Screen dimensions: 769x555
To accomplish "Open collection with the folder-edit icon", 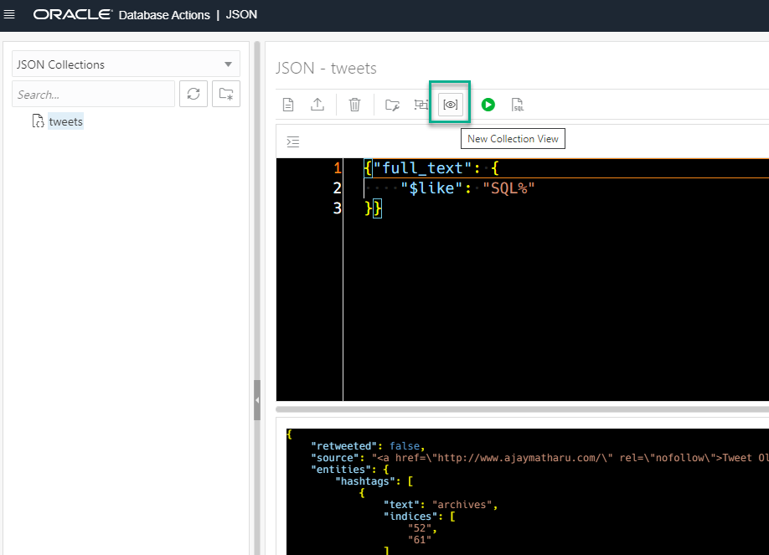I will pyautogui.click(x=392, y=105).
